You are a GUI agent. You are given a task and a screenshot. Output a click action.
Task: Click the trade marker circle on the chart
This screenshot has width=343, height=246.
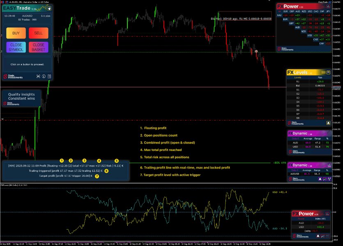[x=256, y=52]
